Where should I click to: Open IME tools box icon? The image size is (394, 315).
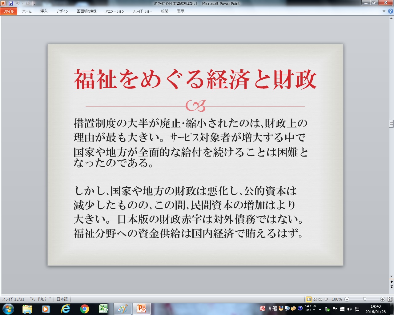pos(293,309)
